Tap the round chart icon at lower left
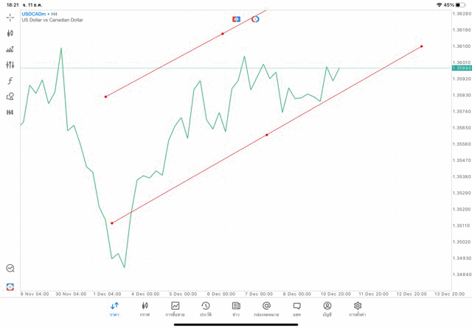This screenshot has height=329, width=472. coord(10,269)
